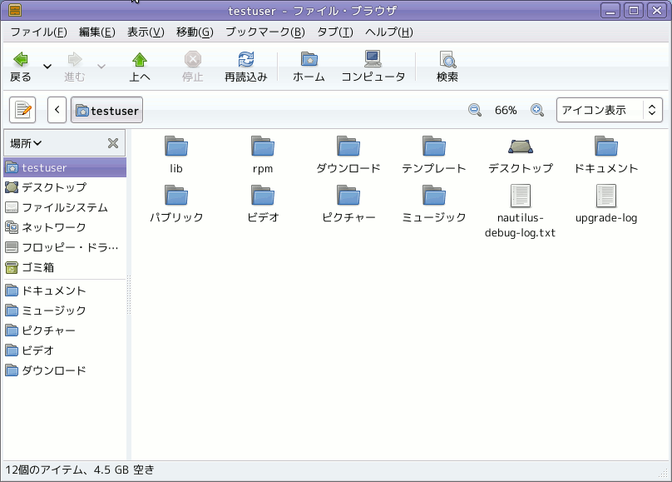Toggle the text location entry pencil button

[x=22, y=110]
